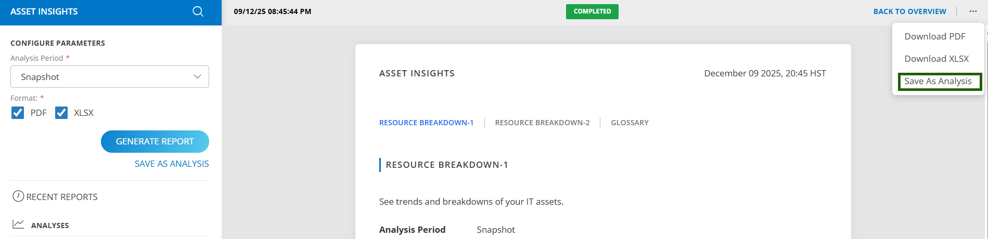Open the Analysis Period dropdown

point(109,77)
